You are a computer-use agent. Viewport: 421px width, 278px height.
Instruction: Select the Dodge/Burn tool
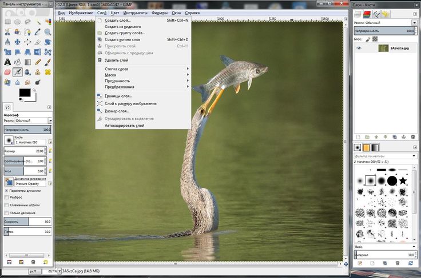tap(38, 82)
